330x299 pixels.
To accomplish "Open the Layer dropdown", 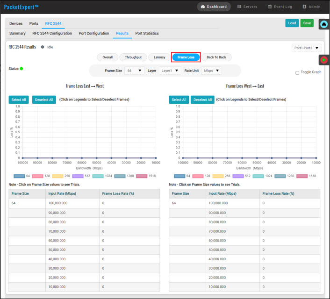I will coord(170,71).
